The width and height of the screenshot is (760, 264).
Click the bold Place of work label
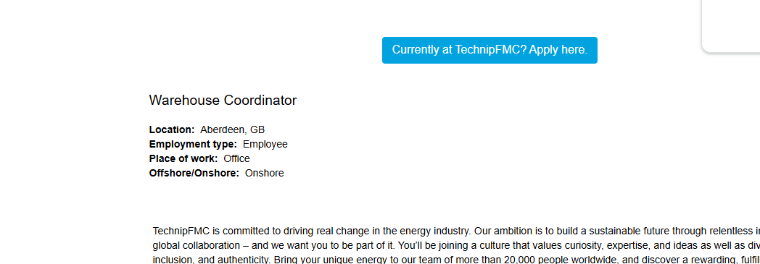click(183, 158)
